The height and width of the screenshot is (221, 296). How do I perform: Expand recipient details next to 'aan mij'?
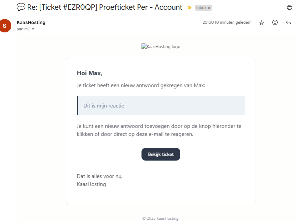pos(33,29)
